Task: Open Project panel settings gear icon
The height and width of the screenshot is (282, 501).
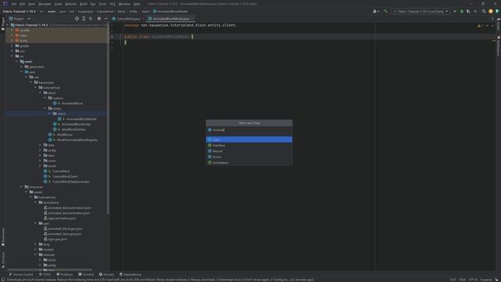Action: (x=99, y=19)
